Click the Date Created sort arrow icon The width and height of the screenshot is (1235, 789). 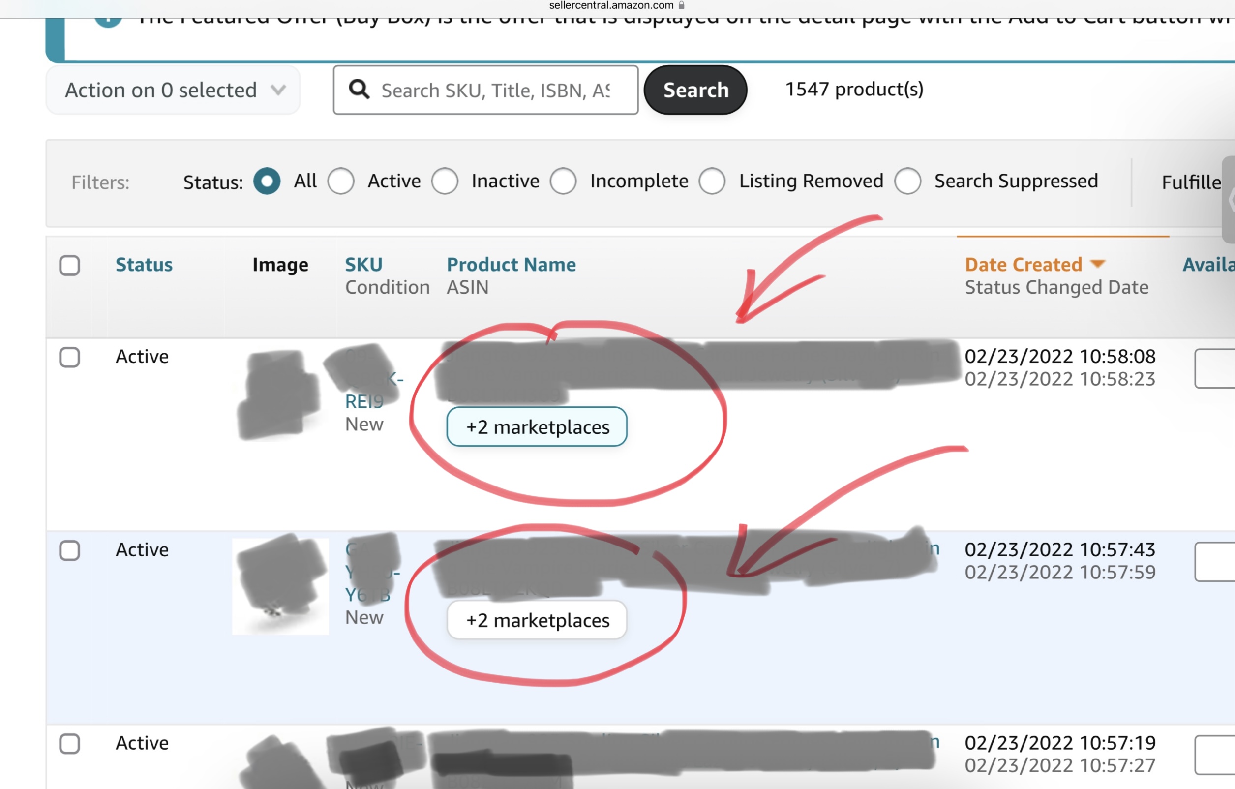1098,264
